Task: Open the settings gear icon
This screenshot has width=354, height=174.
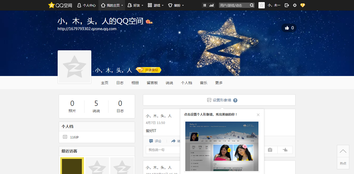Action: tap(295, 5)
